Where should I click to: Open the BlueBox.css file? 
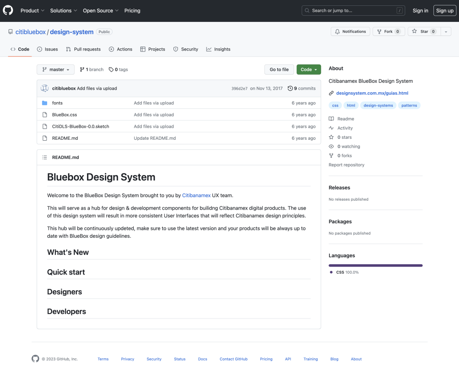tap(65, 115)
